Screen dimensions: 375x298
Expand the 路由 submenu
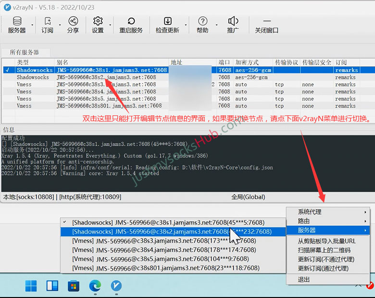(328, 221)
